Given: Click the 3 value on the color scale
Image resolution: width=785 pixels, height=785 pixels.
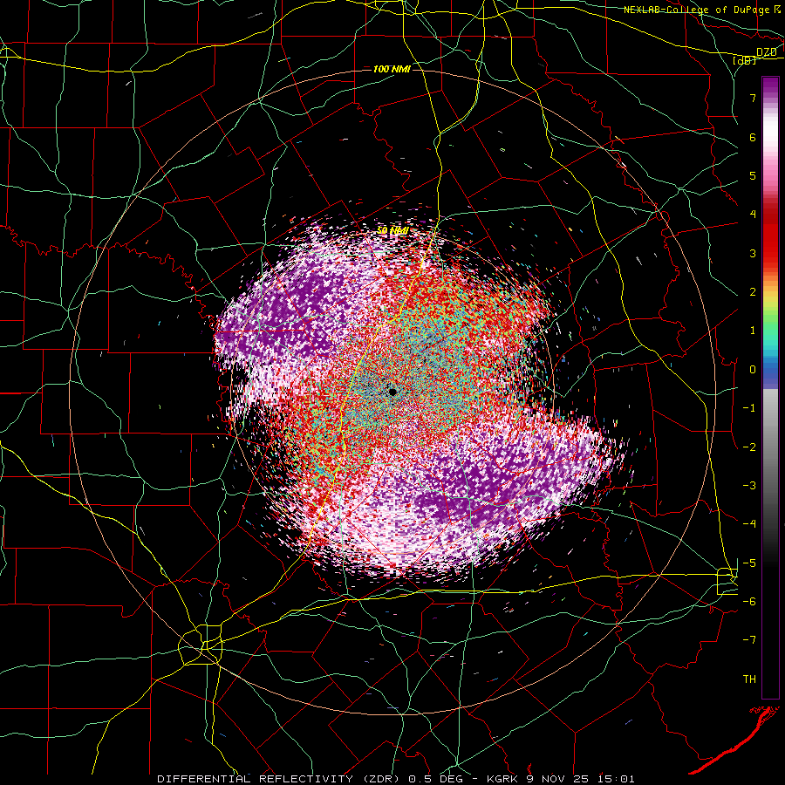Looking at the screenshot, I should click(753, 253).
